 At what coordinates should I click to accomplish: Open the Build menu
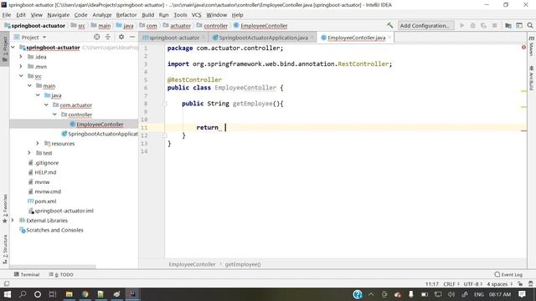(x=147, y=15)
